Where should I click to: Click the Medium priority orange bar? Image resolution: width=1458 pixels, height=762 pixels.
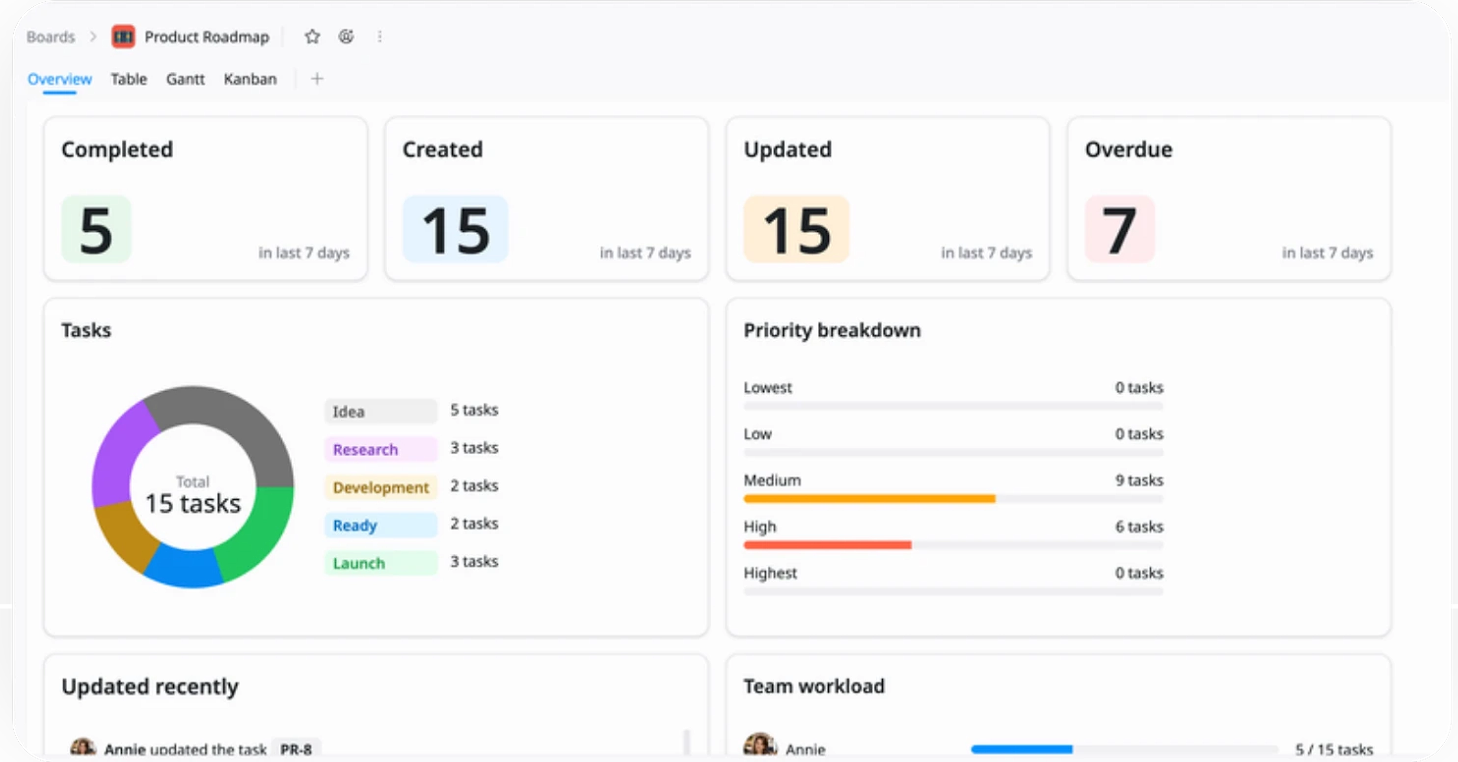pos(869,499)
